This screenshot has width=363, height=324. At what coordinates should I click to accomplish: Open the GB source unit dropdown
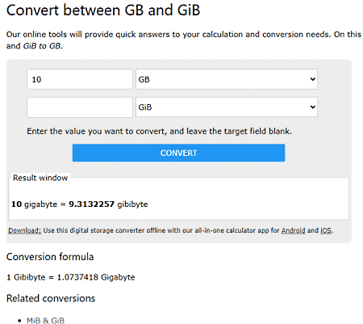[x=227, y=79]
